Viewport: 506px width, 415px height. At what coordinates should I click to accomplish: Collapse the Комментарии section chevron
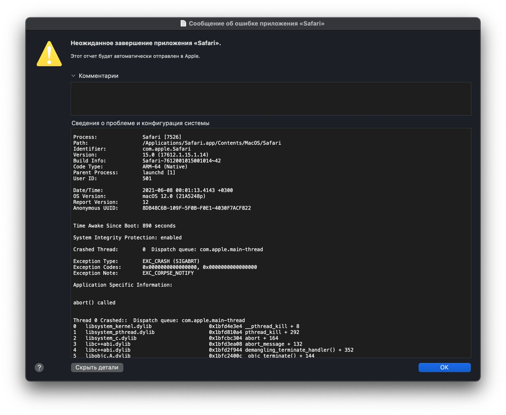(x=73, y=76)
